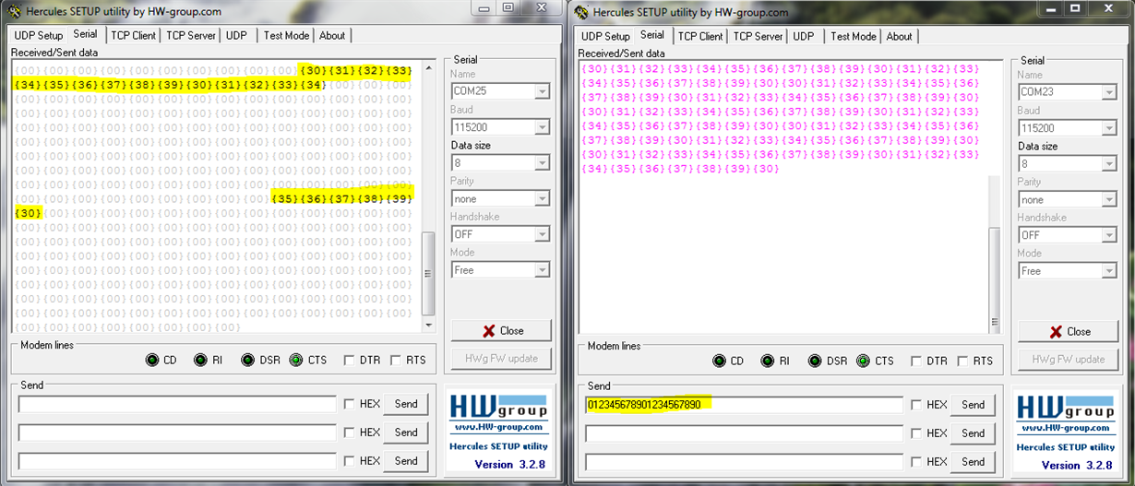Click first Send button in COM23 window
1135x486 pixels.
pyautogui.click(x=974, y=405)
